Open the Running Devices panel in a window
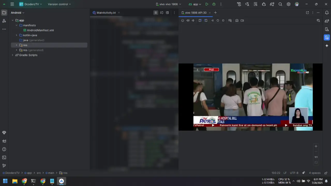Screen dimensions: 331x186 point(307,13)
